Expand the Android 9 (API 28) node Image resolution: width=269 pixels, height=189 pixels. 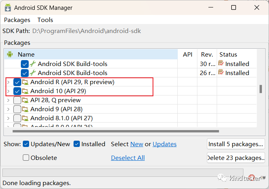[x=8, y=109]
